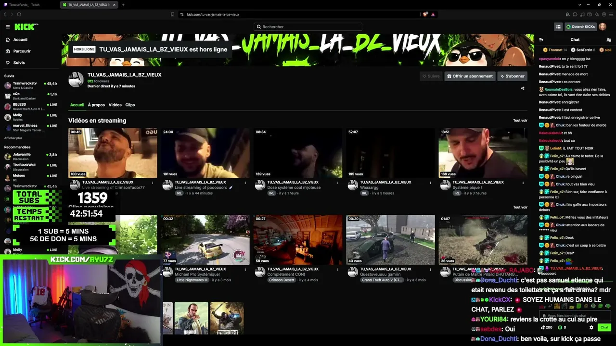Play the 52:07 video with 195 vues
Screen dimensions: 616x346
click(390, 153)
